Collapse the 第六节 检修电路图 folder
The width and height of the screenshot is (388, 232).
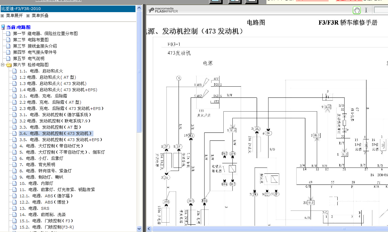[3, 65]
